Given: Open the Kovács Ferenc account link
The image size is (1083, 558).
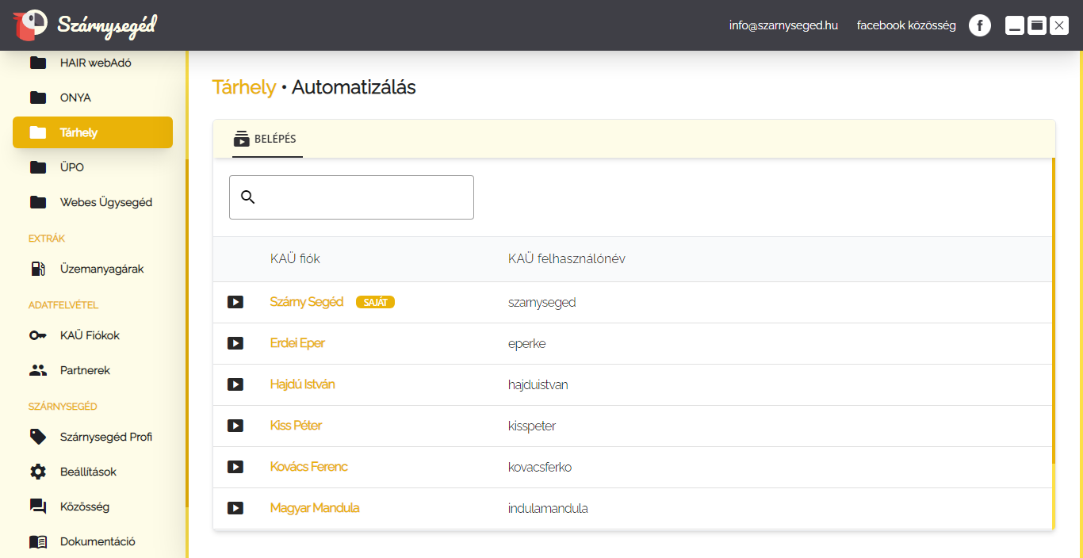Looking at the screenshot, I should tap(308, 467).
